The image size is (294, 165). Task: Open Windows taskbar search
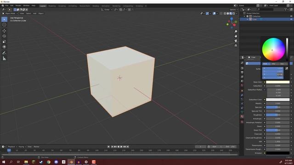point(11,162)
